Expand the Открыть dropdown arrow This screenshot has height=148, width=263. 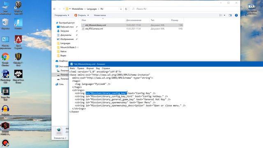pyautogui.click(x=88, y=15)
